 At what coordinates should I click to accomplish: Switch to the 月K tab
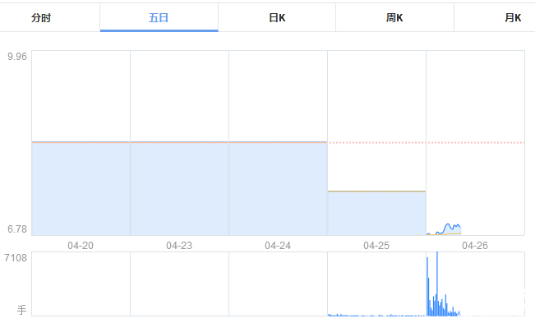[513, 18]
